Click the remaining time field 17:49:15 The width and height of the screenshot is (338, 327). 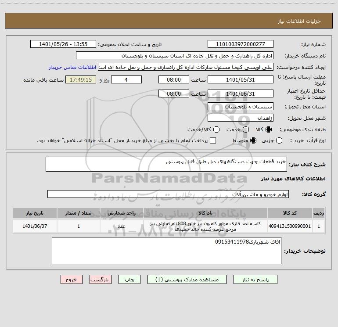coord(81,80)
